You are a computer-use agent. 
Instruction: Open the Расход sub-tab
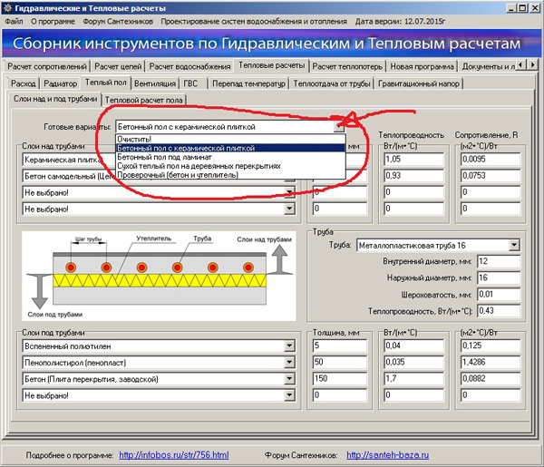(x=24, y=83)
